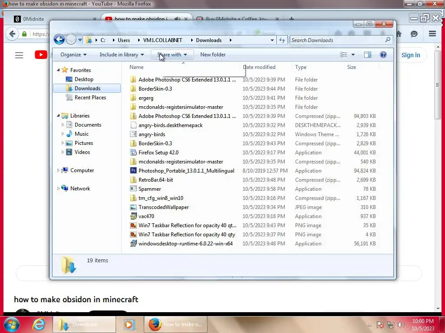Click the Firefox back button
The height and width of the screenshot is (333, 445).
pos(12,34)
